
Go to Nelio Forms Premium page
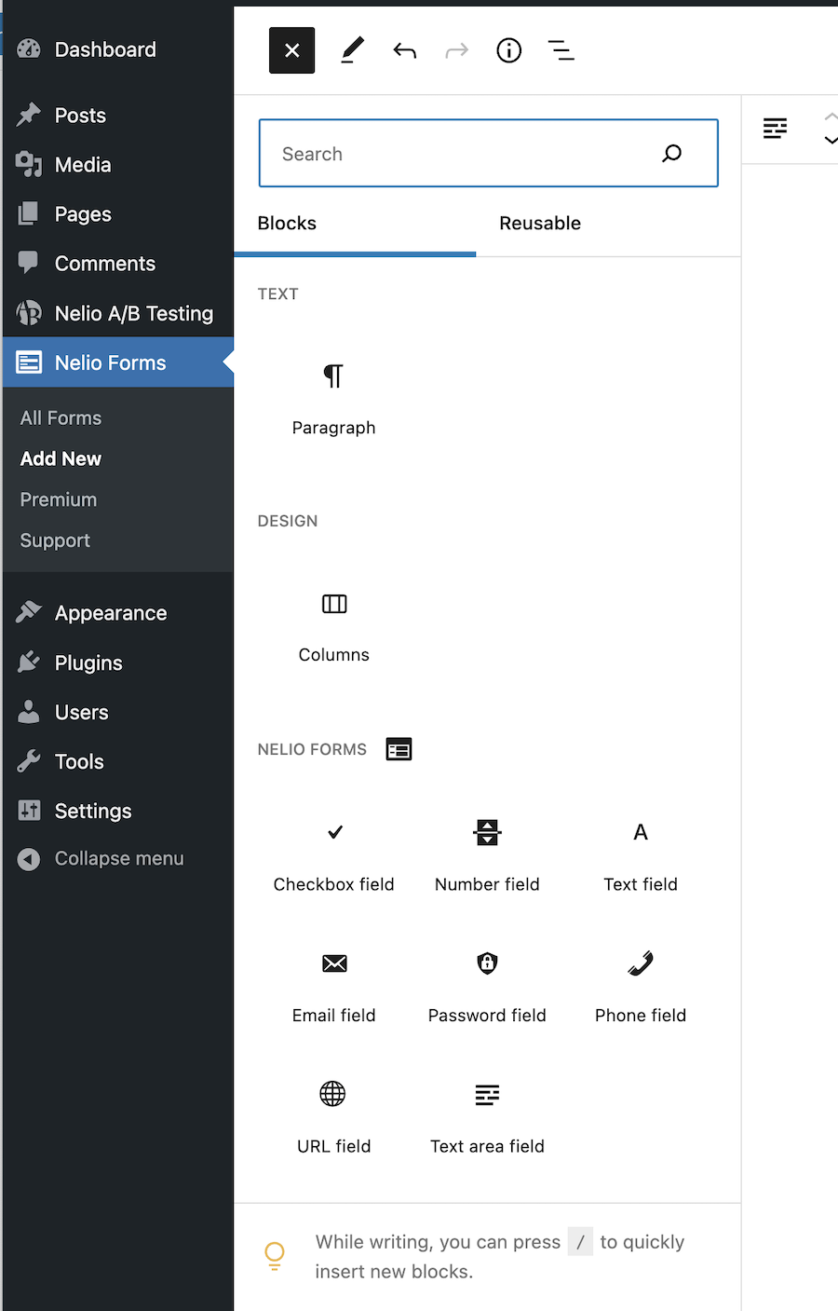(59, 500)
